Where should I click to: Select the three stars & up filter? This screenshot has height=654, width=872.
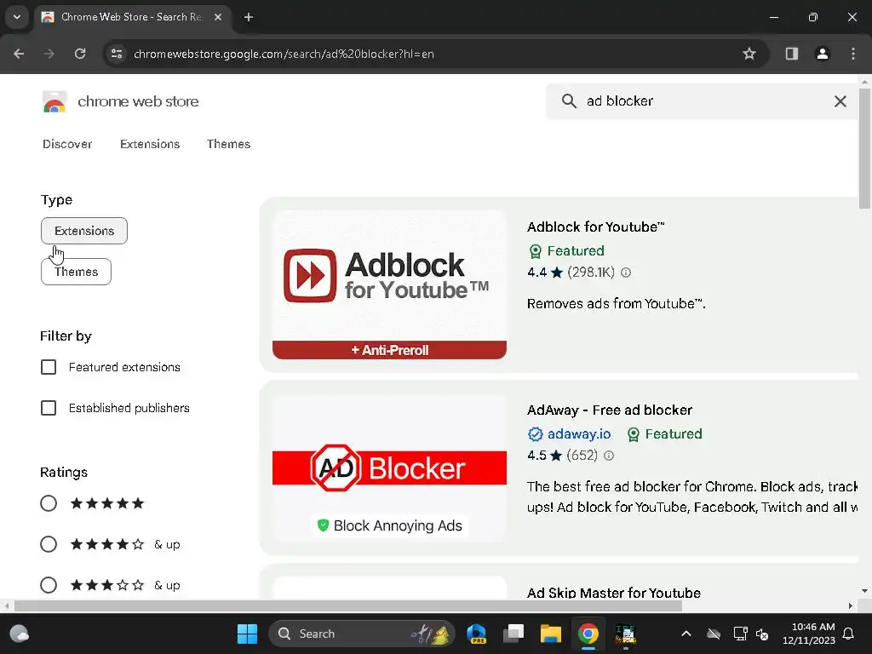click(x=49, y=585)
